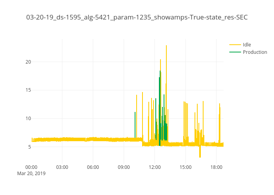The height and width of the screenshot is (195, 274).
Task: Click the 15:00 x-axis tick label
Action: pyautogui.click(x=186, y=167)
